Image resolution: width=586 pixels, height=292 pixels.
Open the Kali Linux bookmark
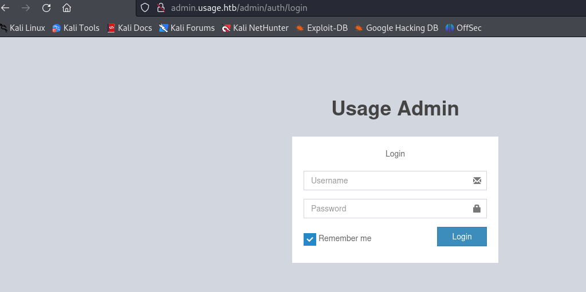23,28
